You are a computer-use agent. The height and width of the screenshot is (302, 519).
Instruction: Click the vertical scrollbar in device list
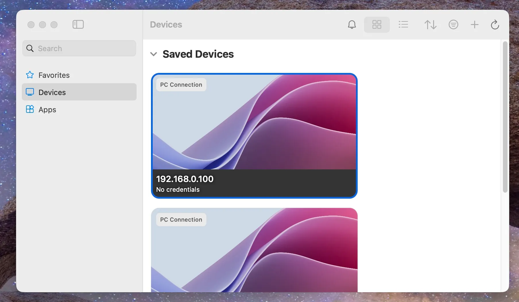(x=505, y=117)
